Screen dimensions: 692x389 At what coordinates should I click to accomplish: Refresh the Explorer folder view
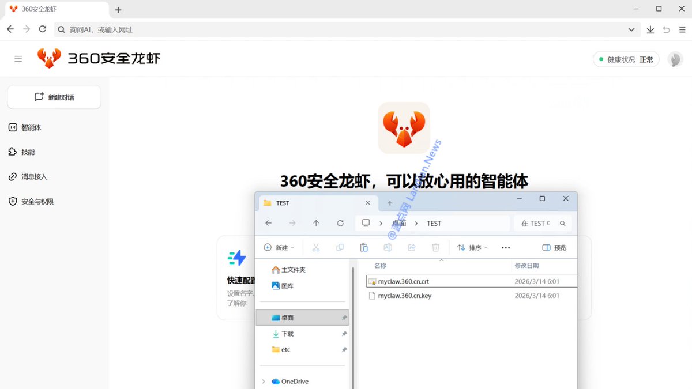[x=340, y=223]
